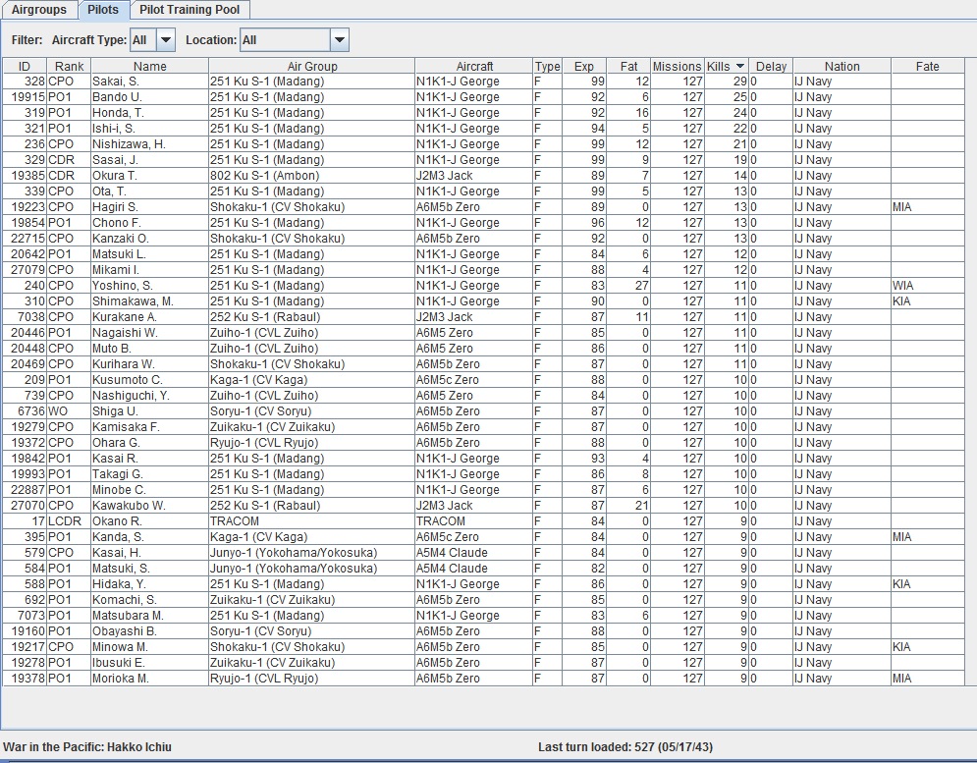Select pilot name Nishizawa, H.

pyautogui.click(x=129, y=144)
